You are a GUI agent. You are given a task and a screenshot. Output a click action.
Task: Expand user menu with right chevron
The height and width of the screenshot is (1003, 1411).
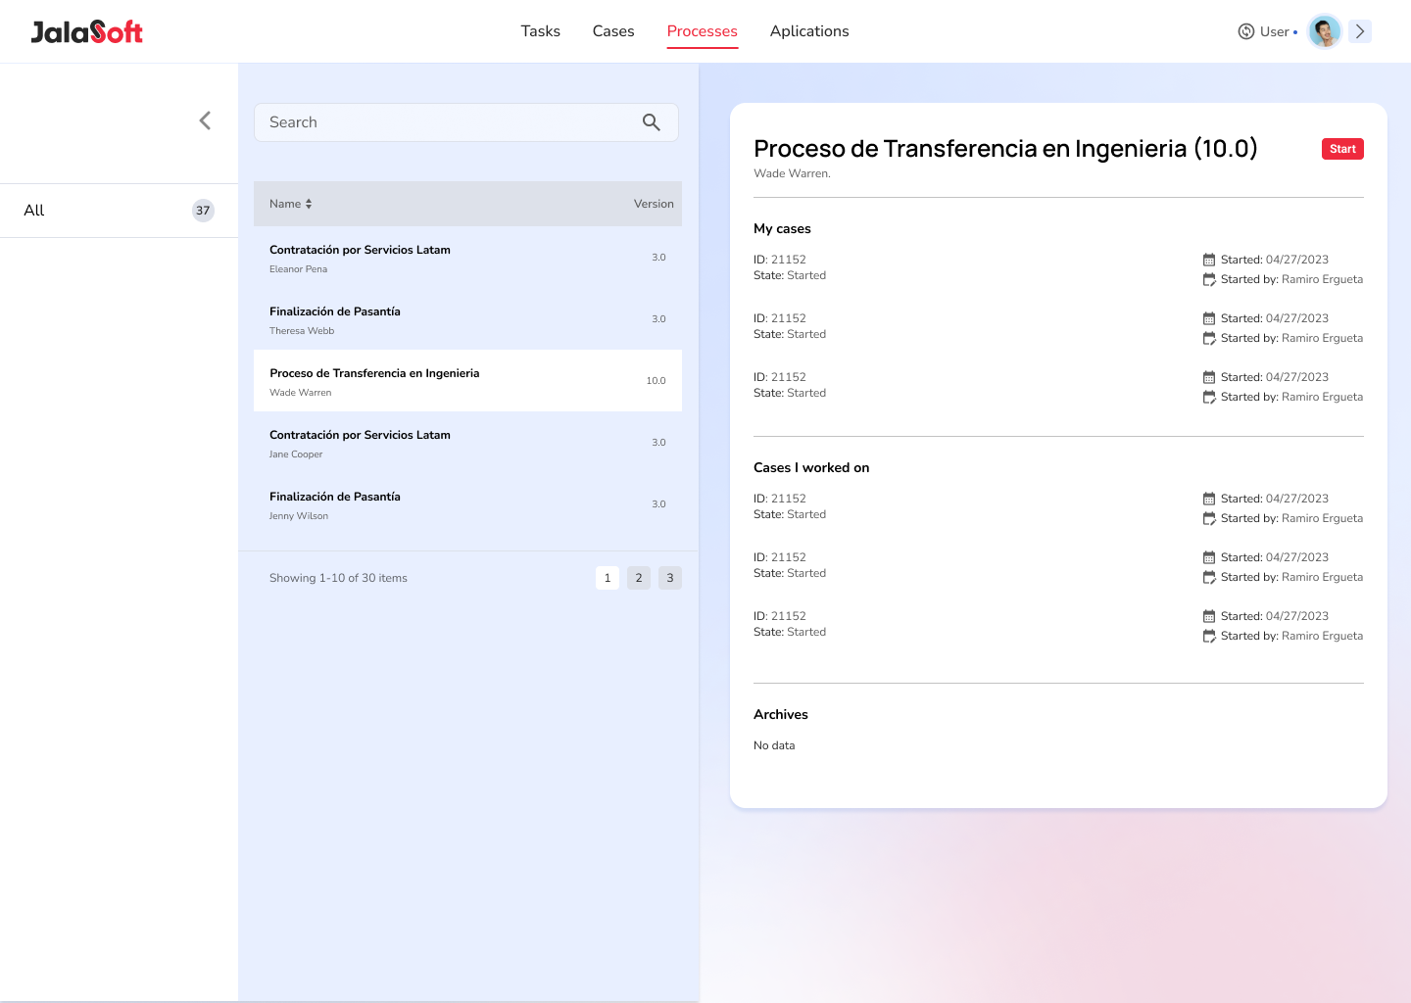click(x=1360, y=31)
